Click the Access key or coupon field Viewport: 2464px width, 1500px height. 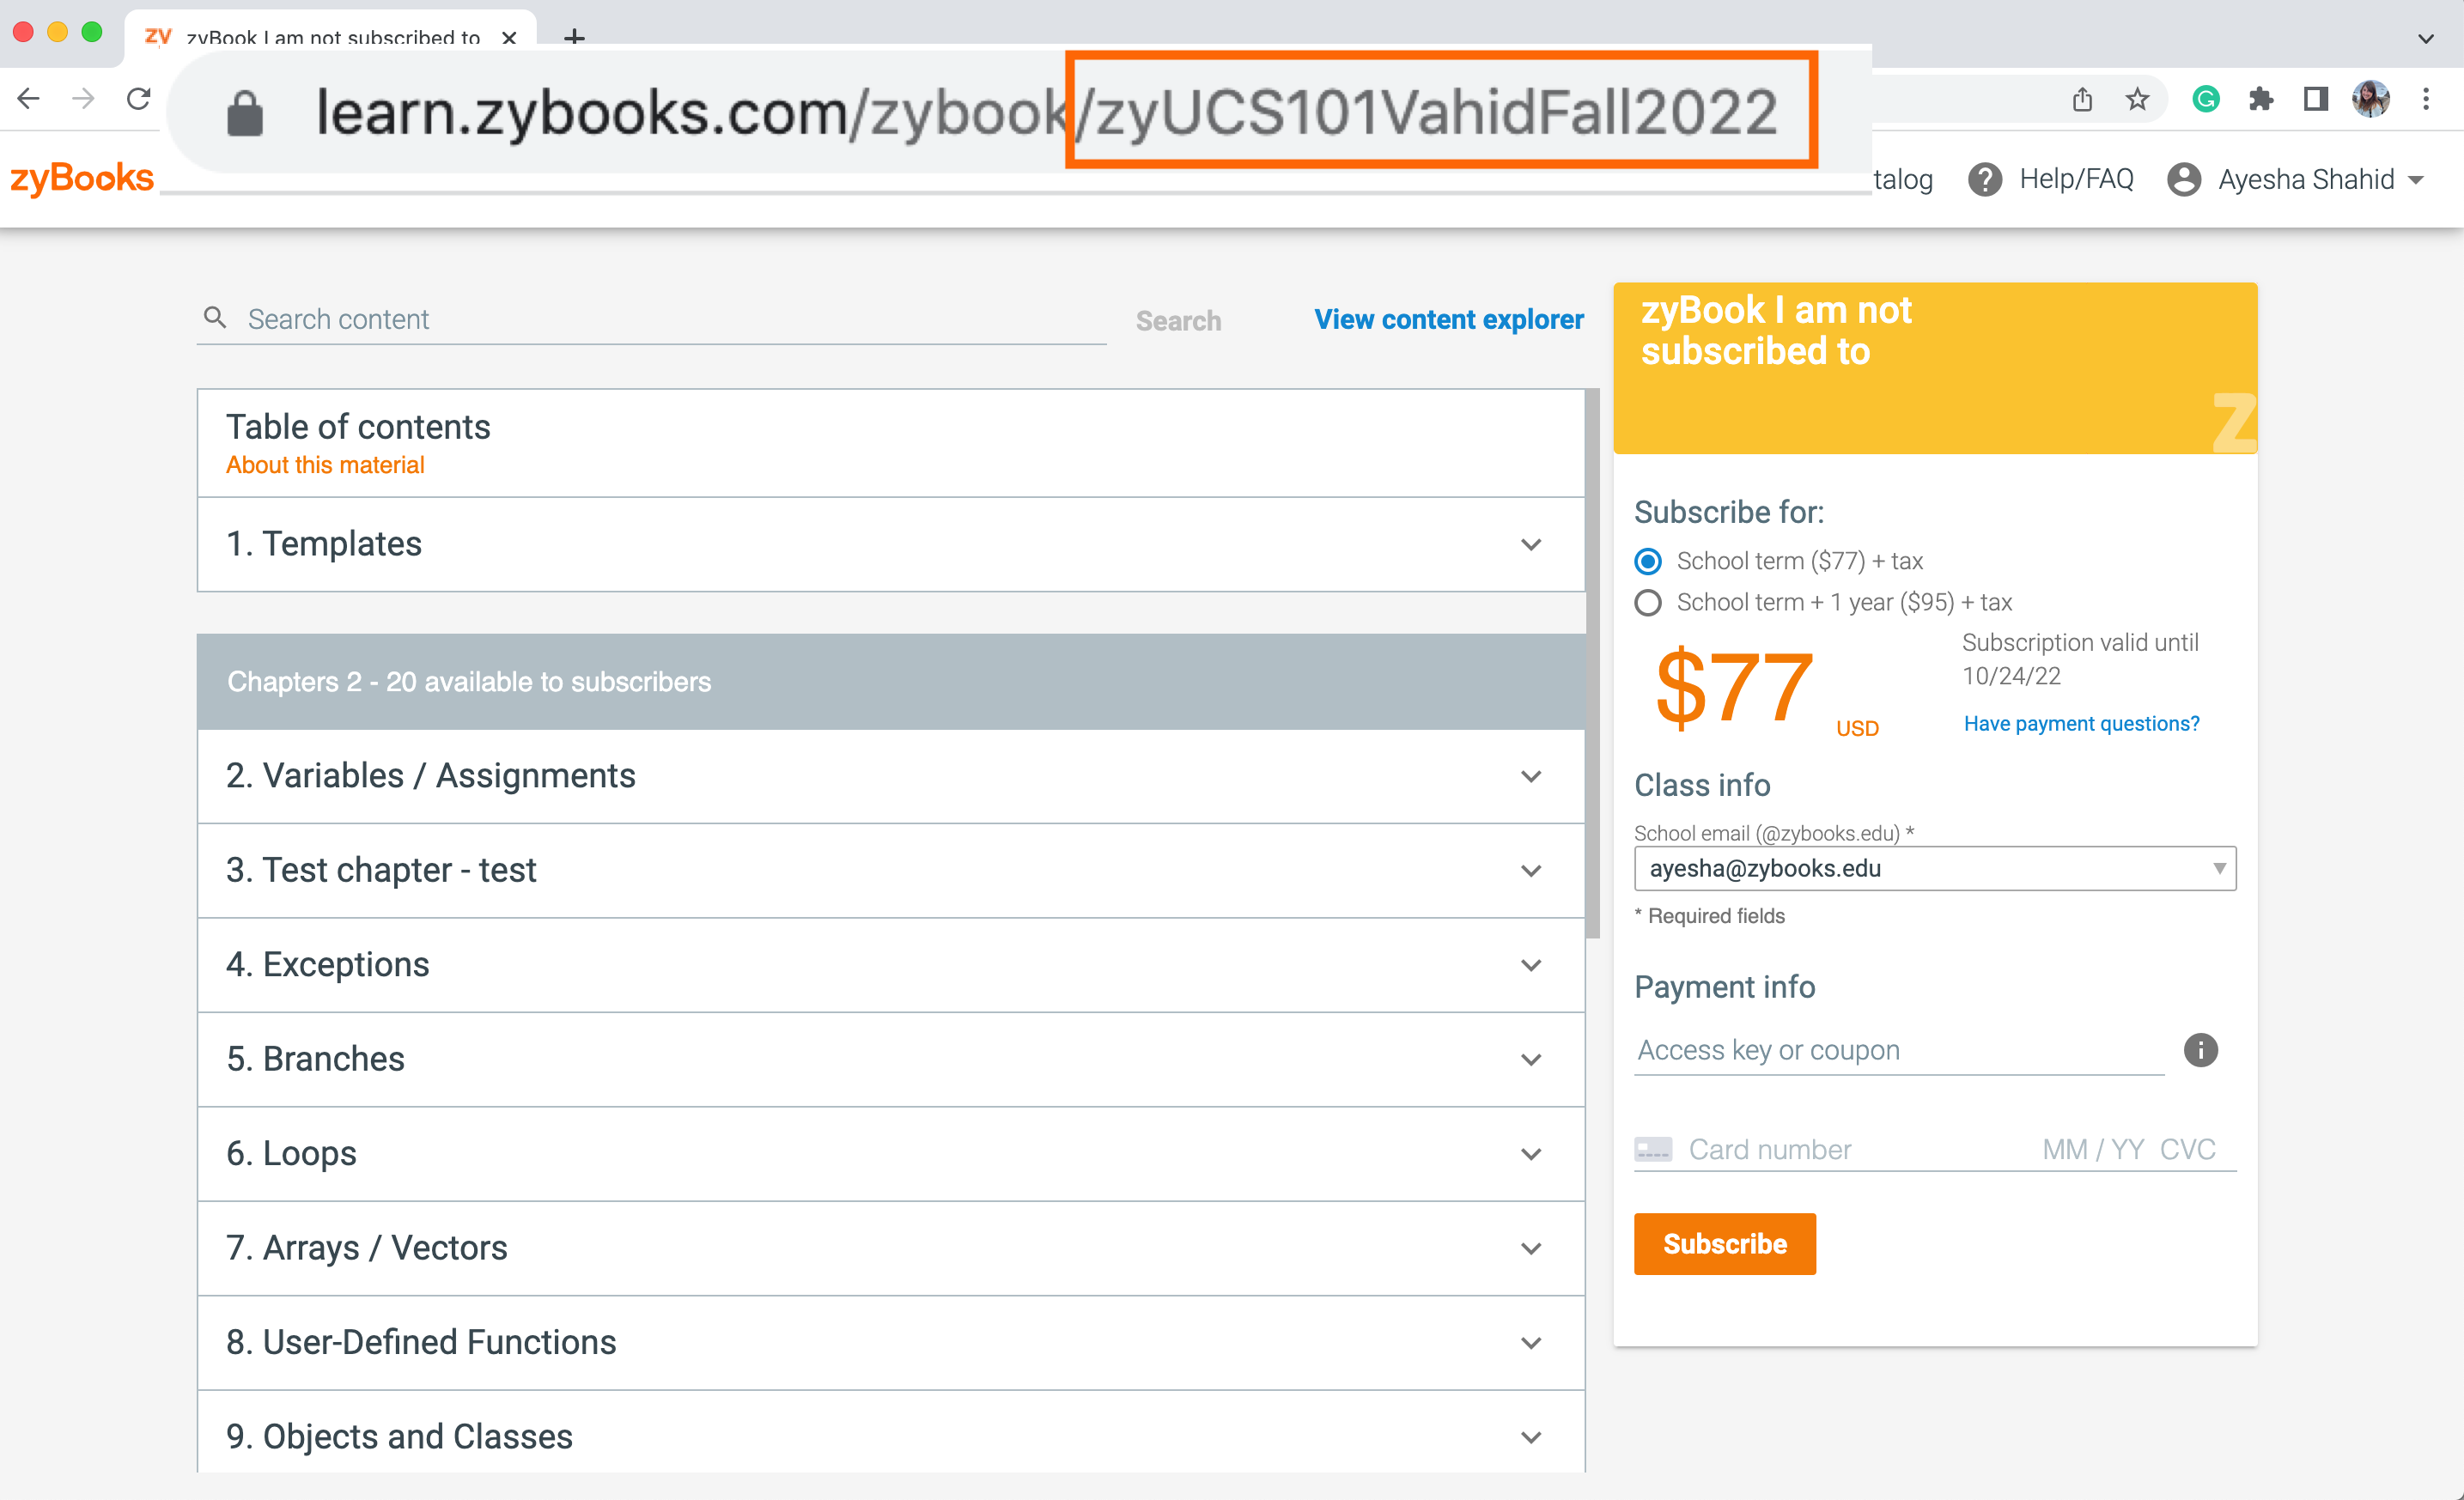coord(1897,1050)
